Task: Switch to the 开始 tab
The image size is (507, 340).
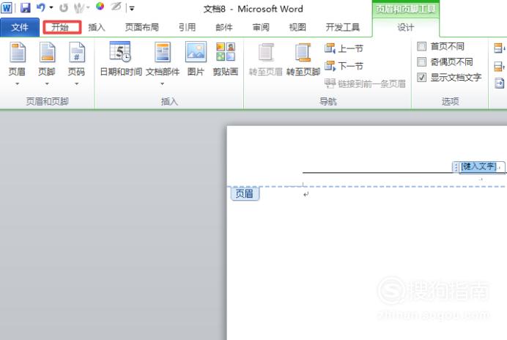Action: click(x=62, y=28)
